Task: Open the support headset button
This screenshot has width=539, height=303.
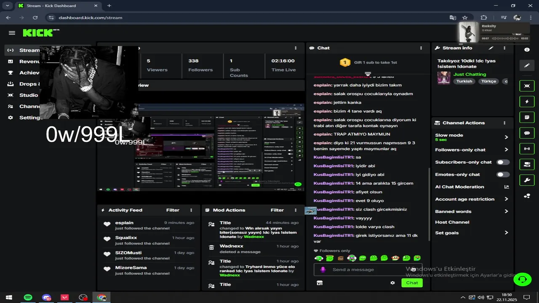Action: (522, 279)
